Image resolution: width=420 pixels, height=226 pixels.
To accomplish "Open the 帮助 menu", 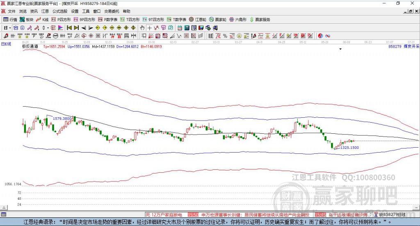I will [126, 11].
